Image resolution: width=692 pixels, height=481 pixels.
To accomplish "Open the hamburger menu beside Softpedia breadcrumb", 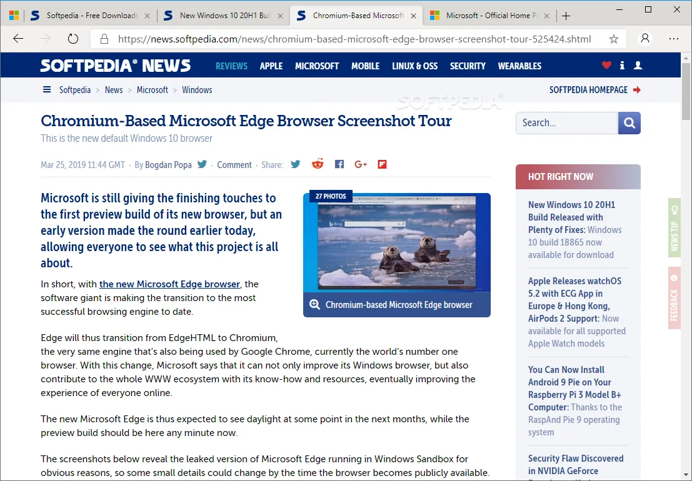I will click(x=47, y=89).
